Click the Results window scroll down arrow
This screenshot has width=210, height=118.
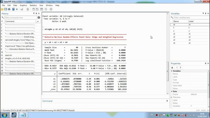click(168, 93)
